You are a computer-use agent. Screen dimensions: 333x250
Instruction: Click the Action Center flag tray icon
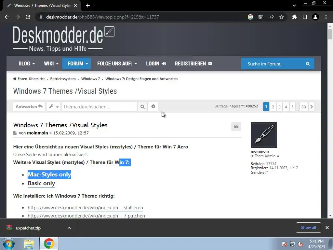coord(285,244)
